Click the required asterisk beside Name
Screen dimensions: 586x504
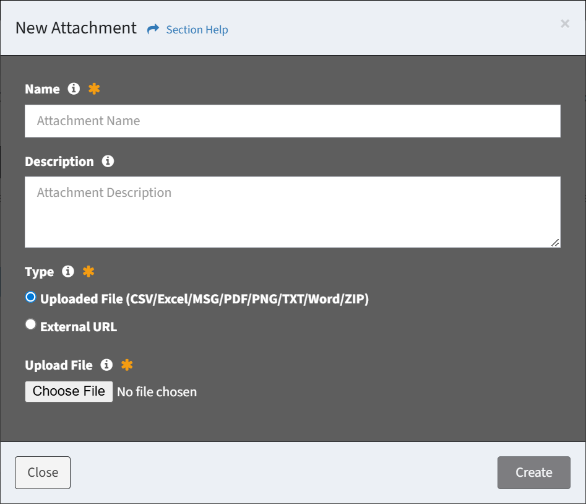coord(93,89)
